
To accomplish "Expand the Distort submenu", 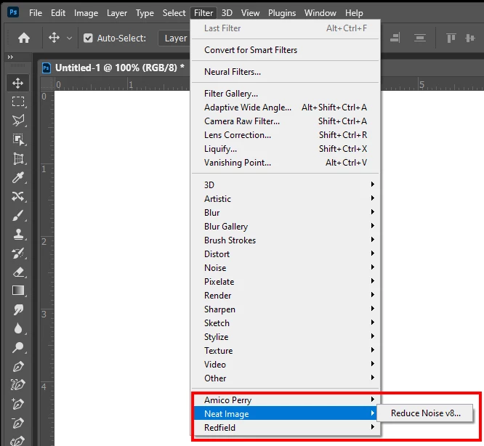I will 285,254.
